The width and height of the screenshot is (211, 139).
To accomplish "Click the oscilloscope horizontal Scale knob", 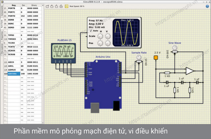I will coord(99,36).
